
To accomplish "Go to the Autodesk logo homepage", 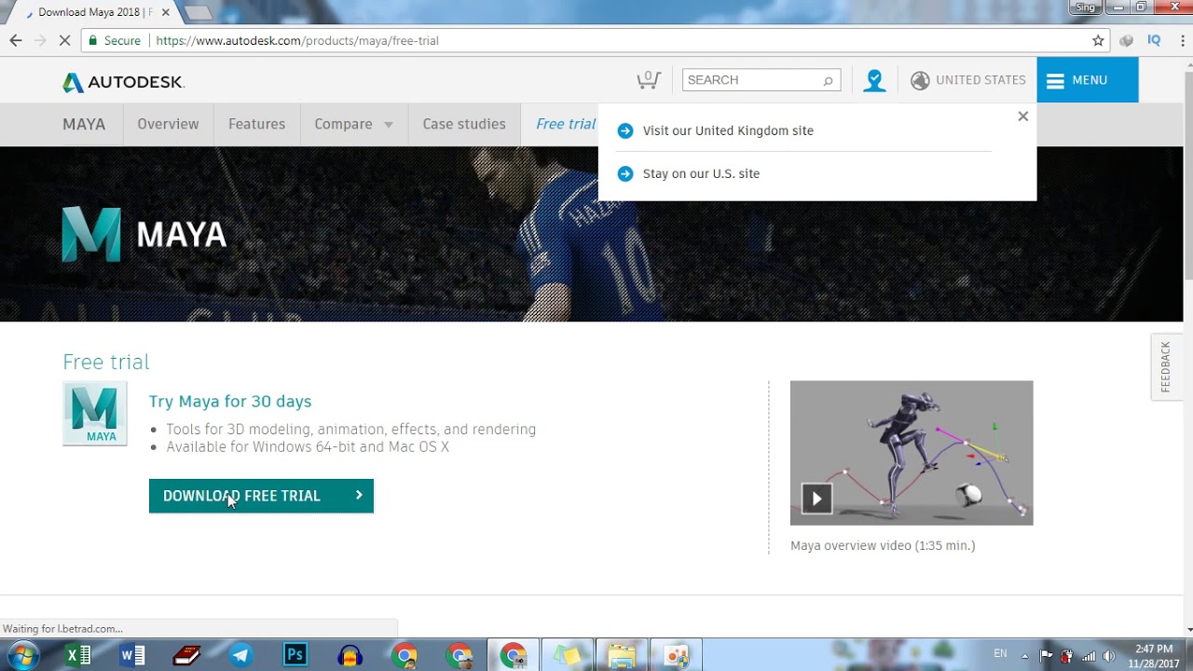I will point(123,82).
